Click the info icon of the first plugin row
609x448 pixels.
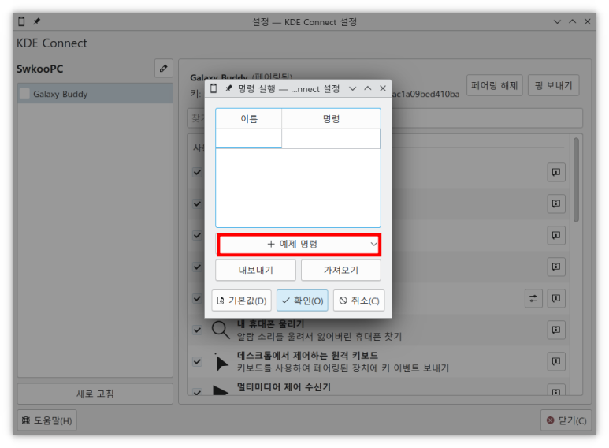pos(556,172)
